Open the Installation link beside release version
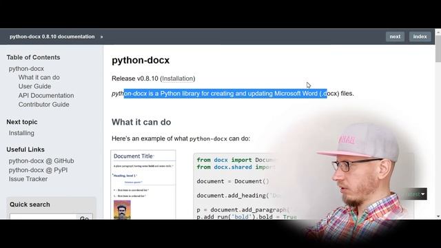The width and height of the screenshot is (441, 248). click(178, 79)
